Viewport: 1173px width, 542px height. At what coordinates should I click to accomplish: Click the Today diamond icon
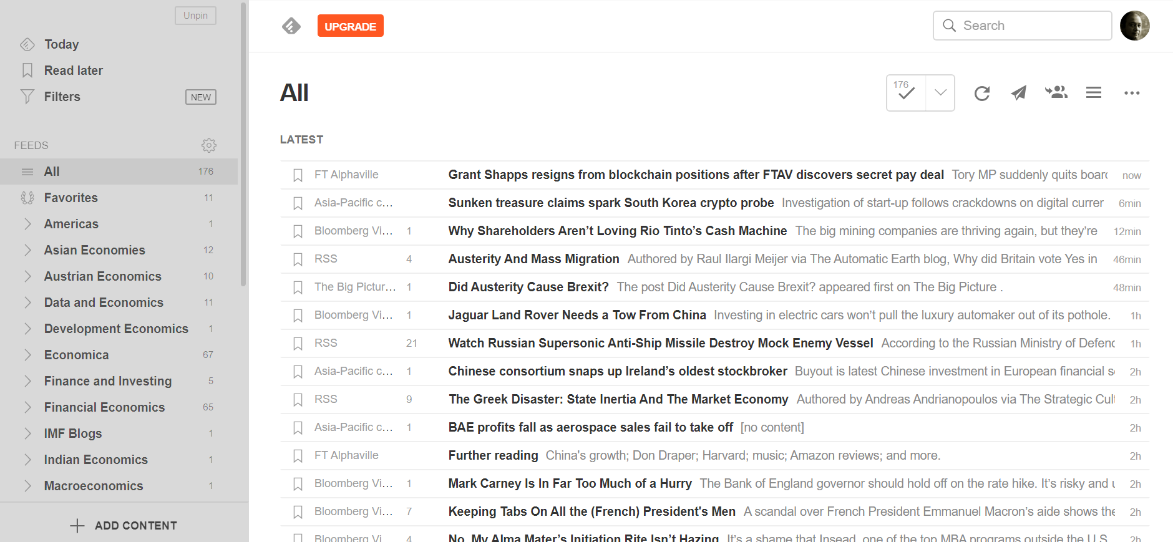click(27, 44)
